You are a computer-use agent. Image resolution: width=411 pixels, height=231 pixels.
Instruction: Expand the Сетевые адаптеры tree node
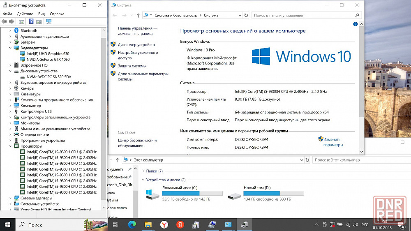[10, 198]
